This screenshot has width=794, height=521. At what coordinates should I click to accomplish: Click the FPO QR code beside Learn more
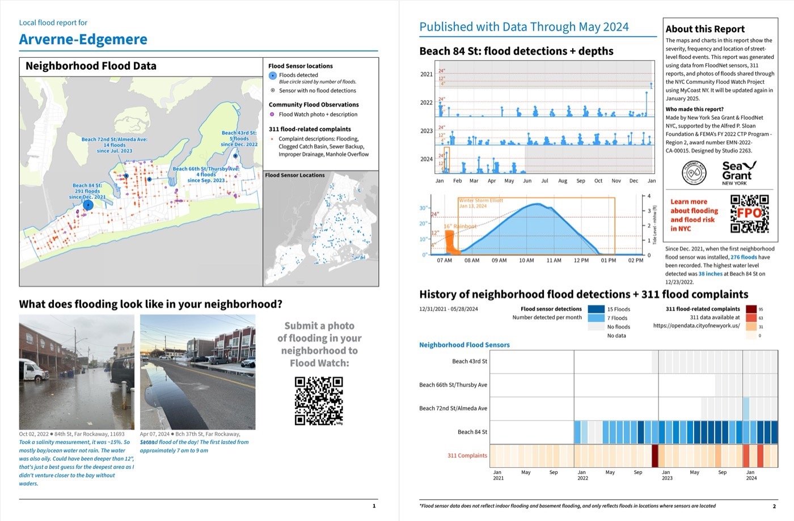tap(750, 214)
